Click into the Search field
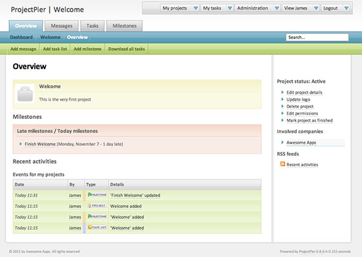Screen dimensions: 362x257 317,37
